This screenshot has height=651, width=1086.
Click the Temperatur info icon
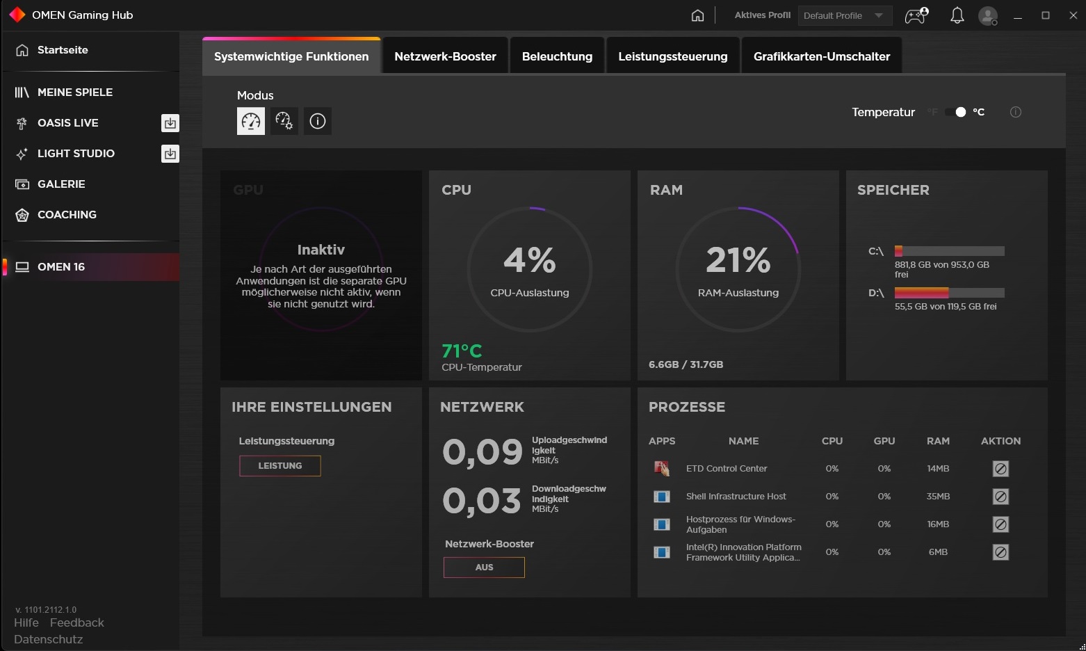click(1016, 112)
